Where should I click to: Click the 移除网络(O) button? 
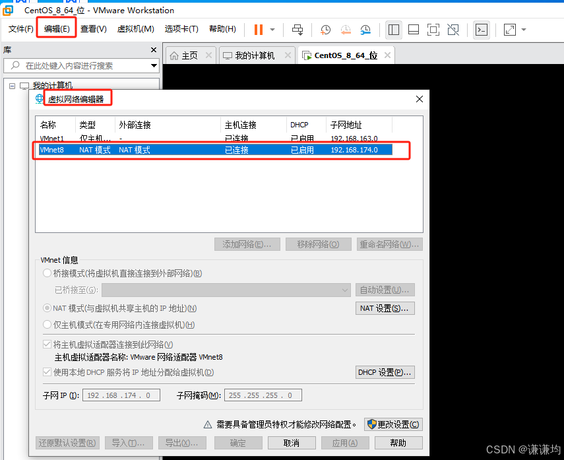(319, 244)
